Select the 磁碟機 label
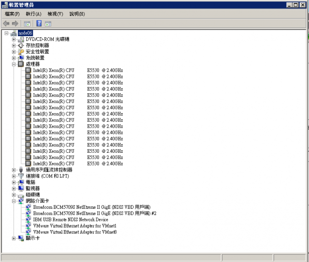 (x=33, y=195)
